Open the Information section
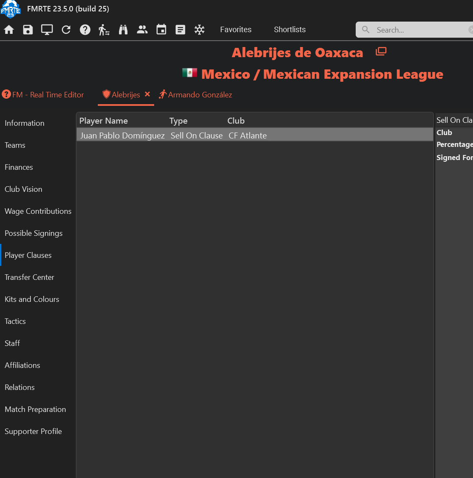This screenshot has height=478, width=473. pyautogui.click(x=25, y=123)
